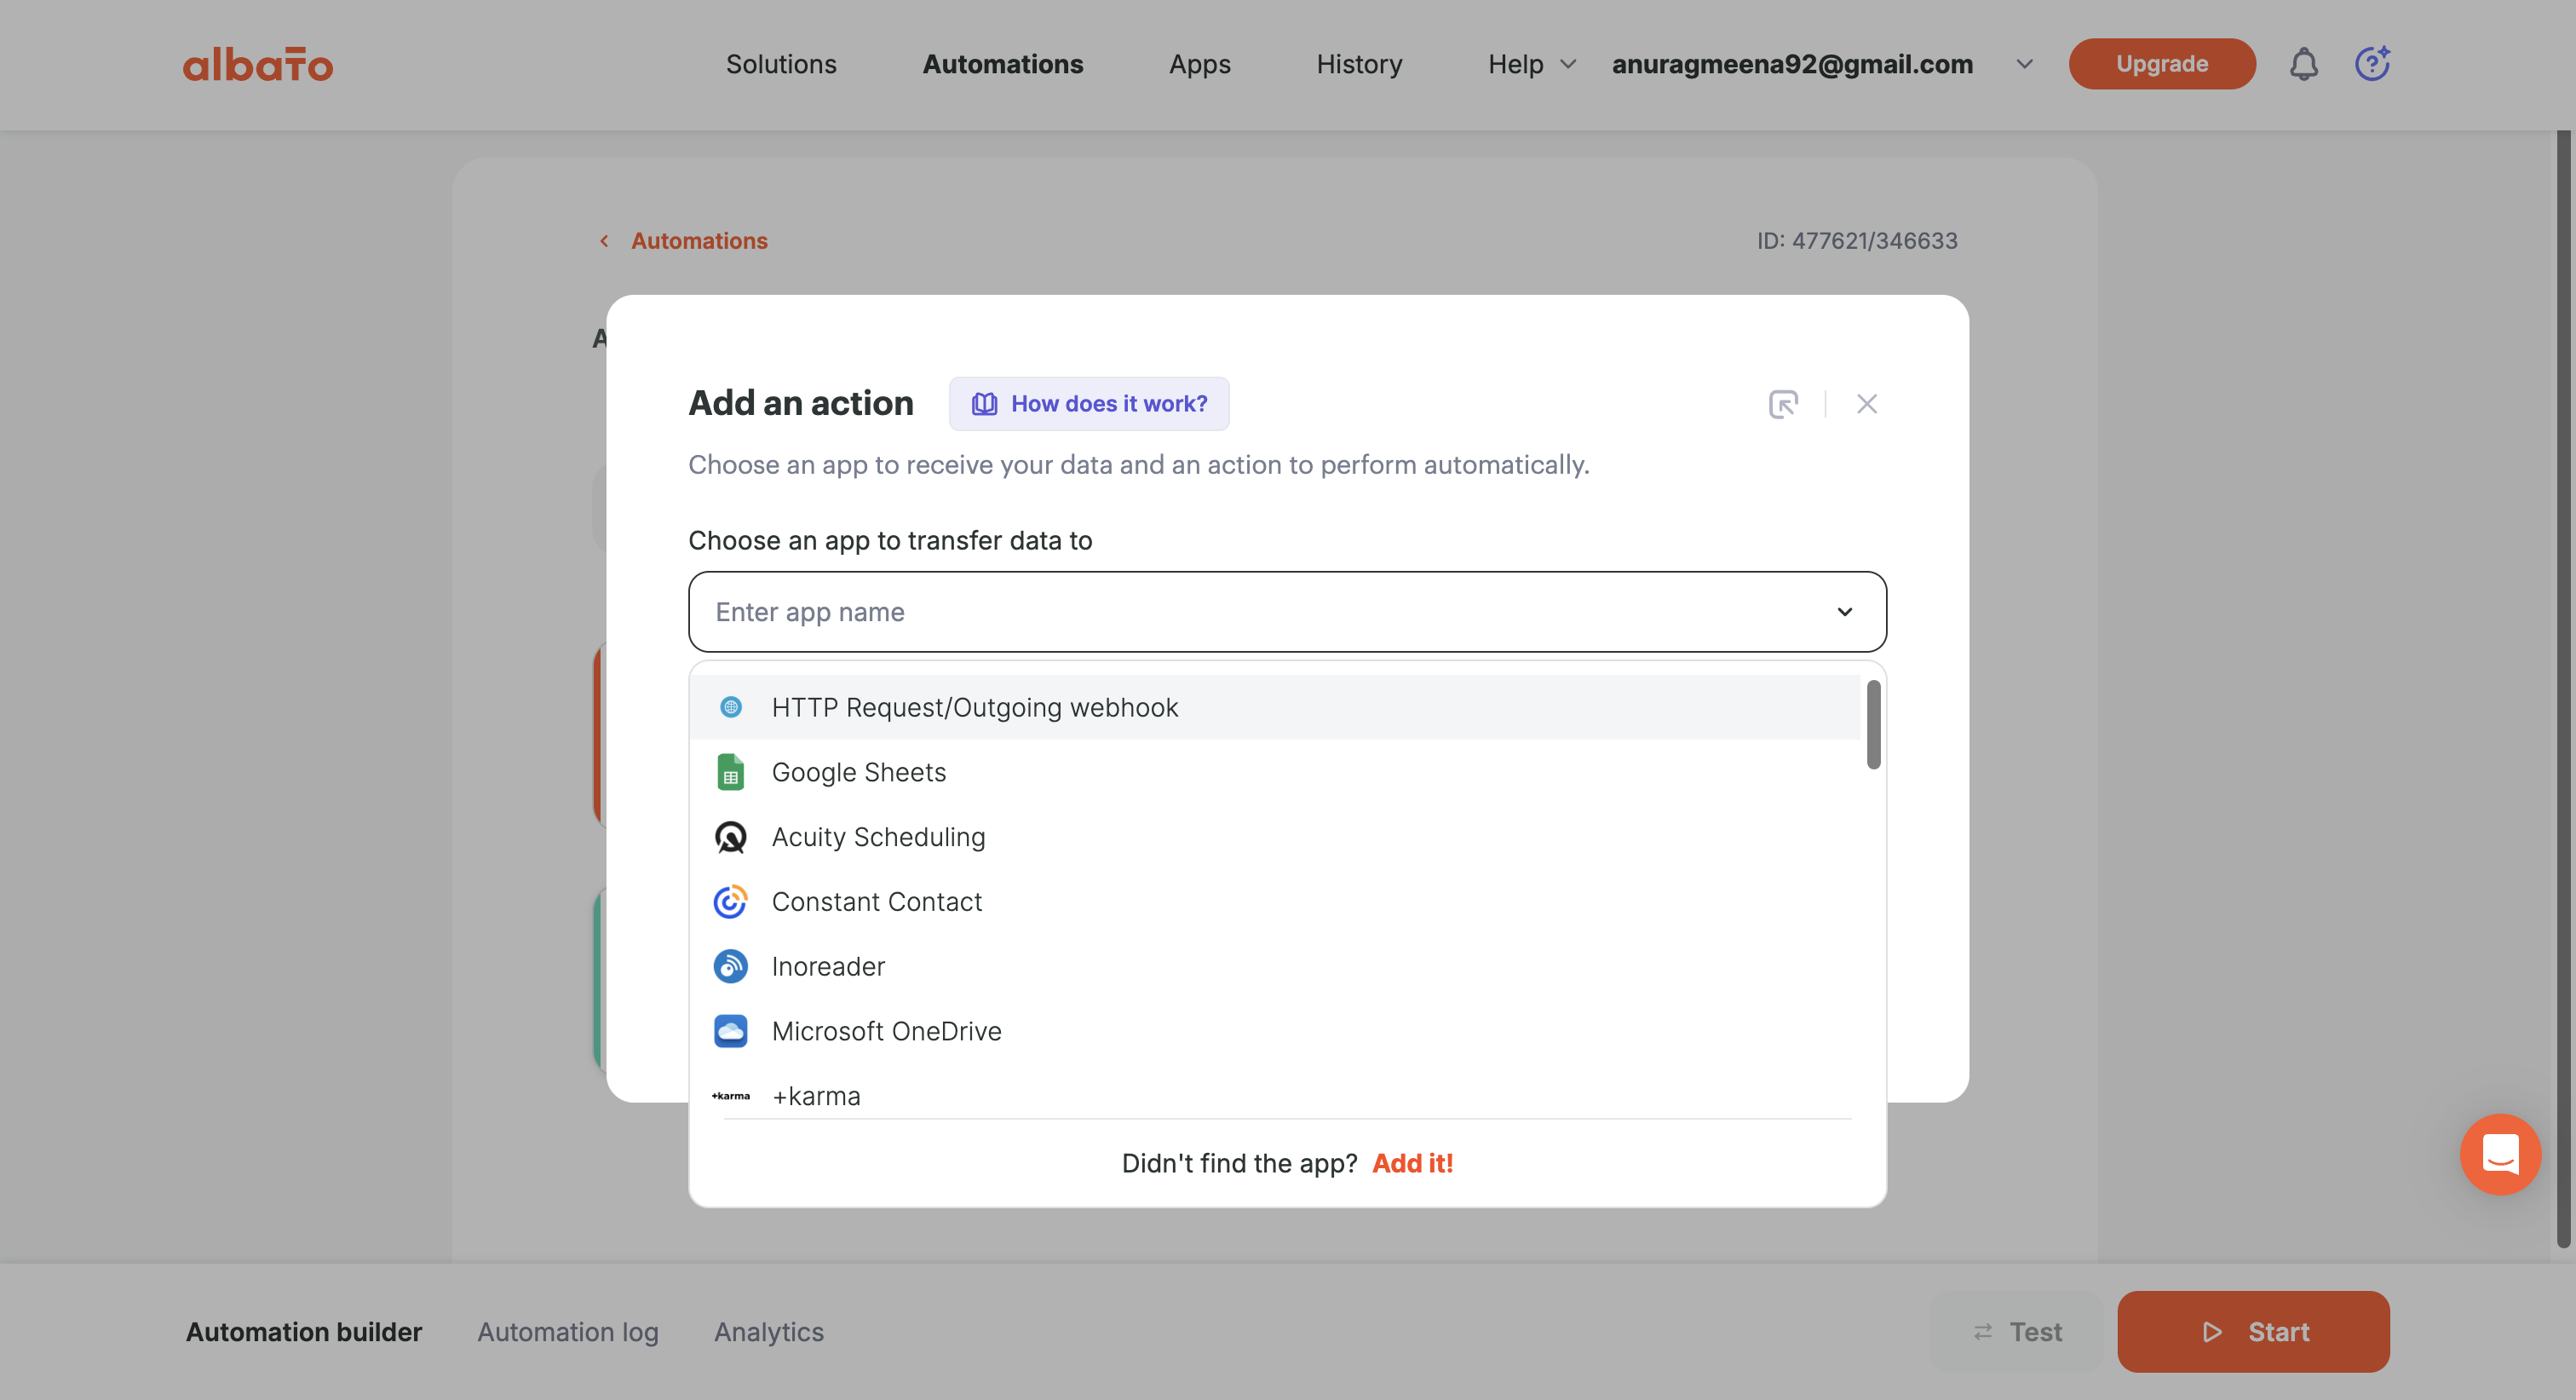Click the account email anuragmeena92@gmail.com
Image resolution: width=2576 pixels, height=1400 pixels.
click(x=1792, y=64)
